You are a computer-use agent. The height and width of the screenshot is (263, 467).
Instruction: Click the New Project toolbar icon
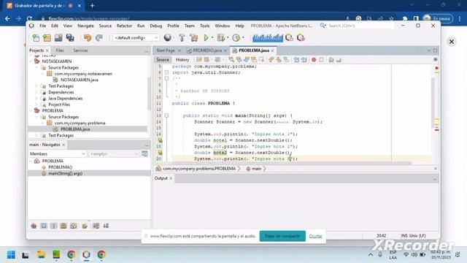[47, 38]
